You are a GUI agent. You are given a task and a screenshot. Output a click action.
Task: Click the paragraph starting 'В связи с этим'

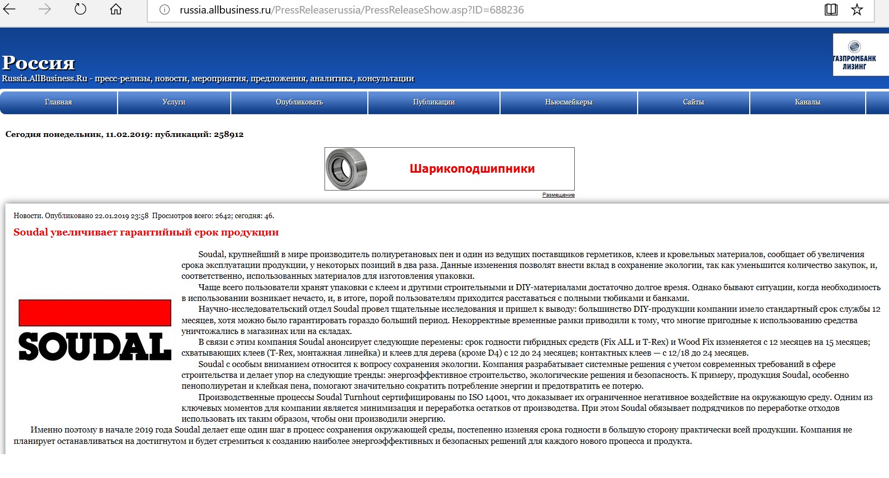(526, 348)
